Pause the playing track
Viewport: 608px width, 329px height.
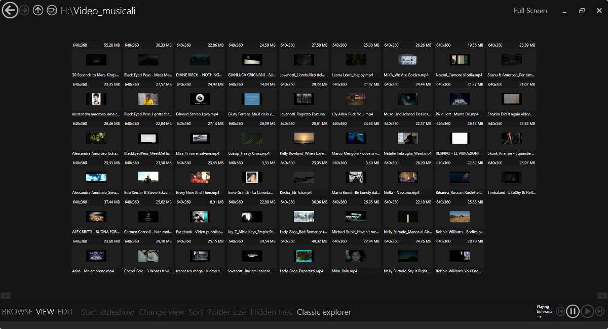(x=573, y=311)
